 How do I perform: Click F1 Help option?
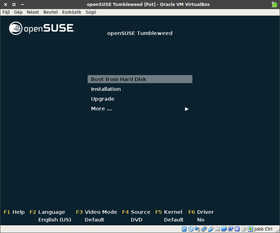click(x=14, y=212)
